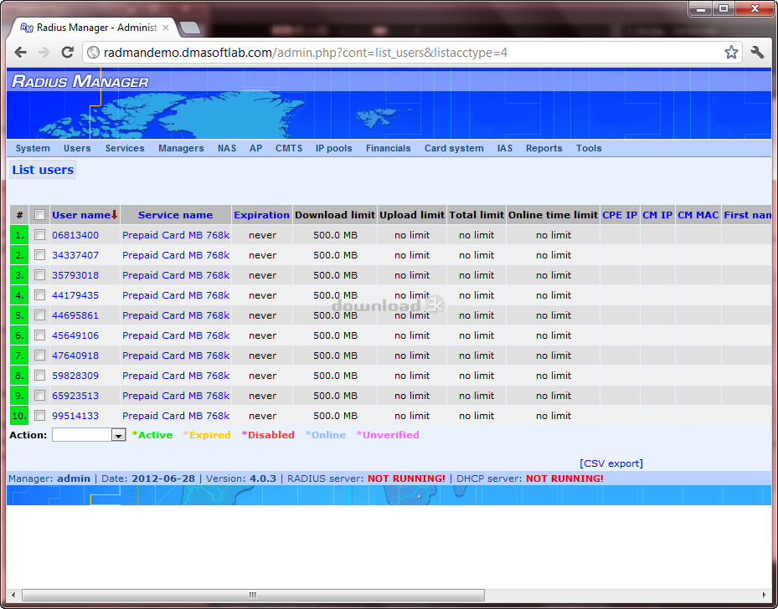The width and height of the screenshot is (778, 609).
Task: Click the red sort arrow beside User name
Action: [x=114, y=215]
